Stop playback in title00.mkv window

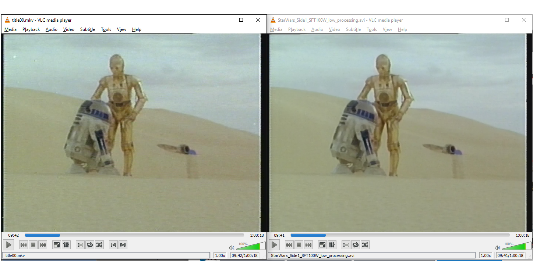[x=33, y=245]
